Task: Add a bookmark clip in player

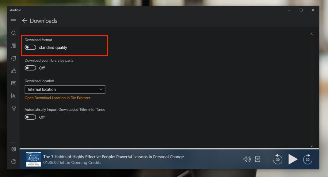Action: point(258,159)
